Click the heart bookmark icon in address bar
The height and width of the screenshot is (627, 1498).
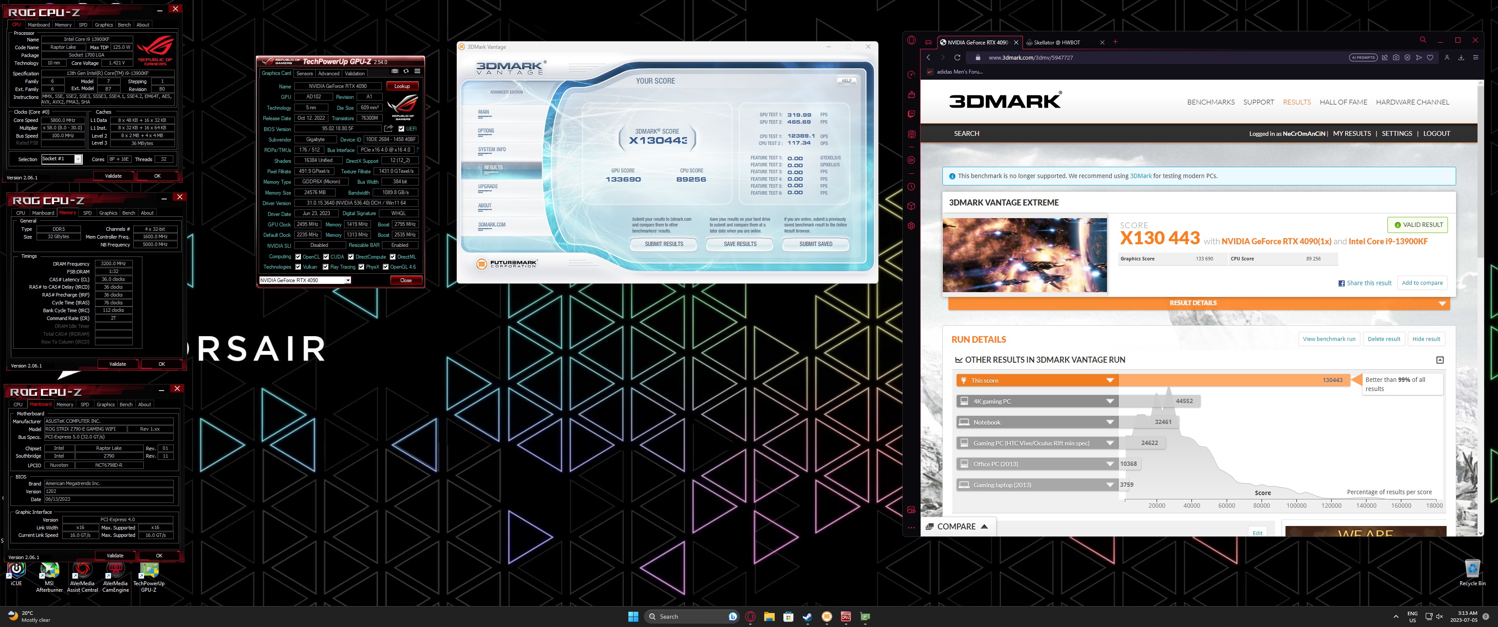pyautogui.click(x=1430, y=57)
